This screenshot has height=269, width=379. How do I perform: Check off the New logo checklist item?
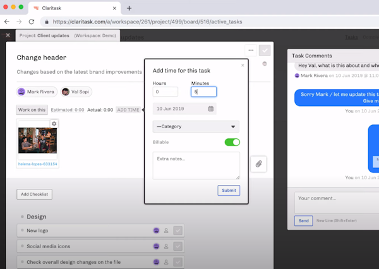[178, 230]
